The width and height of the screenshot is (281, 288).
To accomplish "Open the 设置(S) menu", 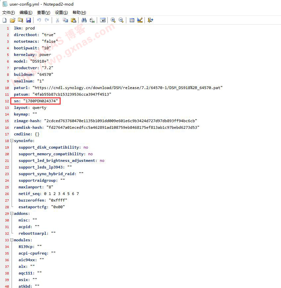I will click(x=61, y=13).
